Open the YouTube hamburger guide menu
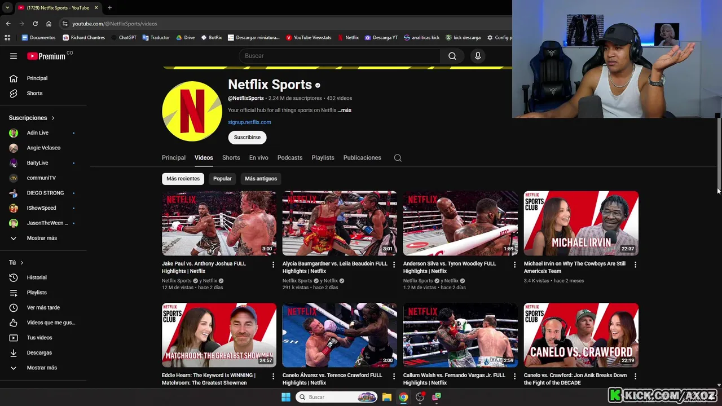The image size is (722, 406). tap(14, 56)
